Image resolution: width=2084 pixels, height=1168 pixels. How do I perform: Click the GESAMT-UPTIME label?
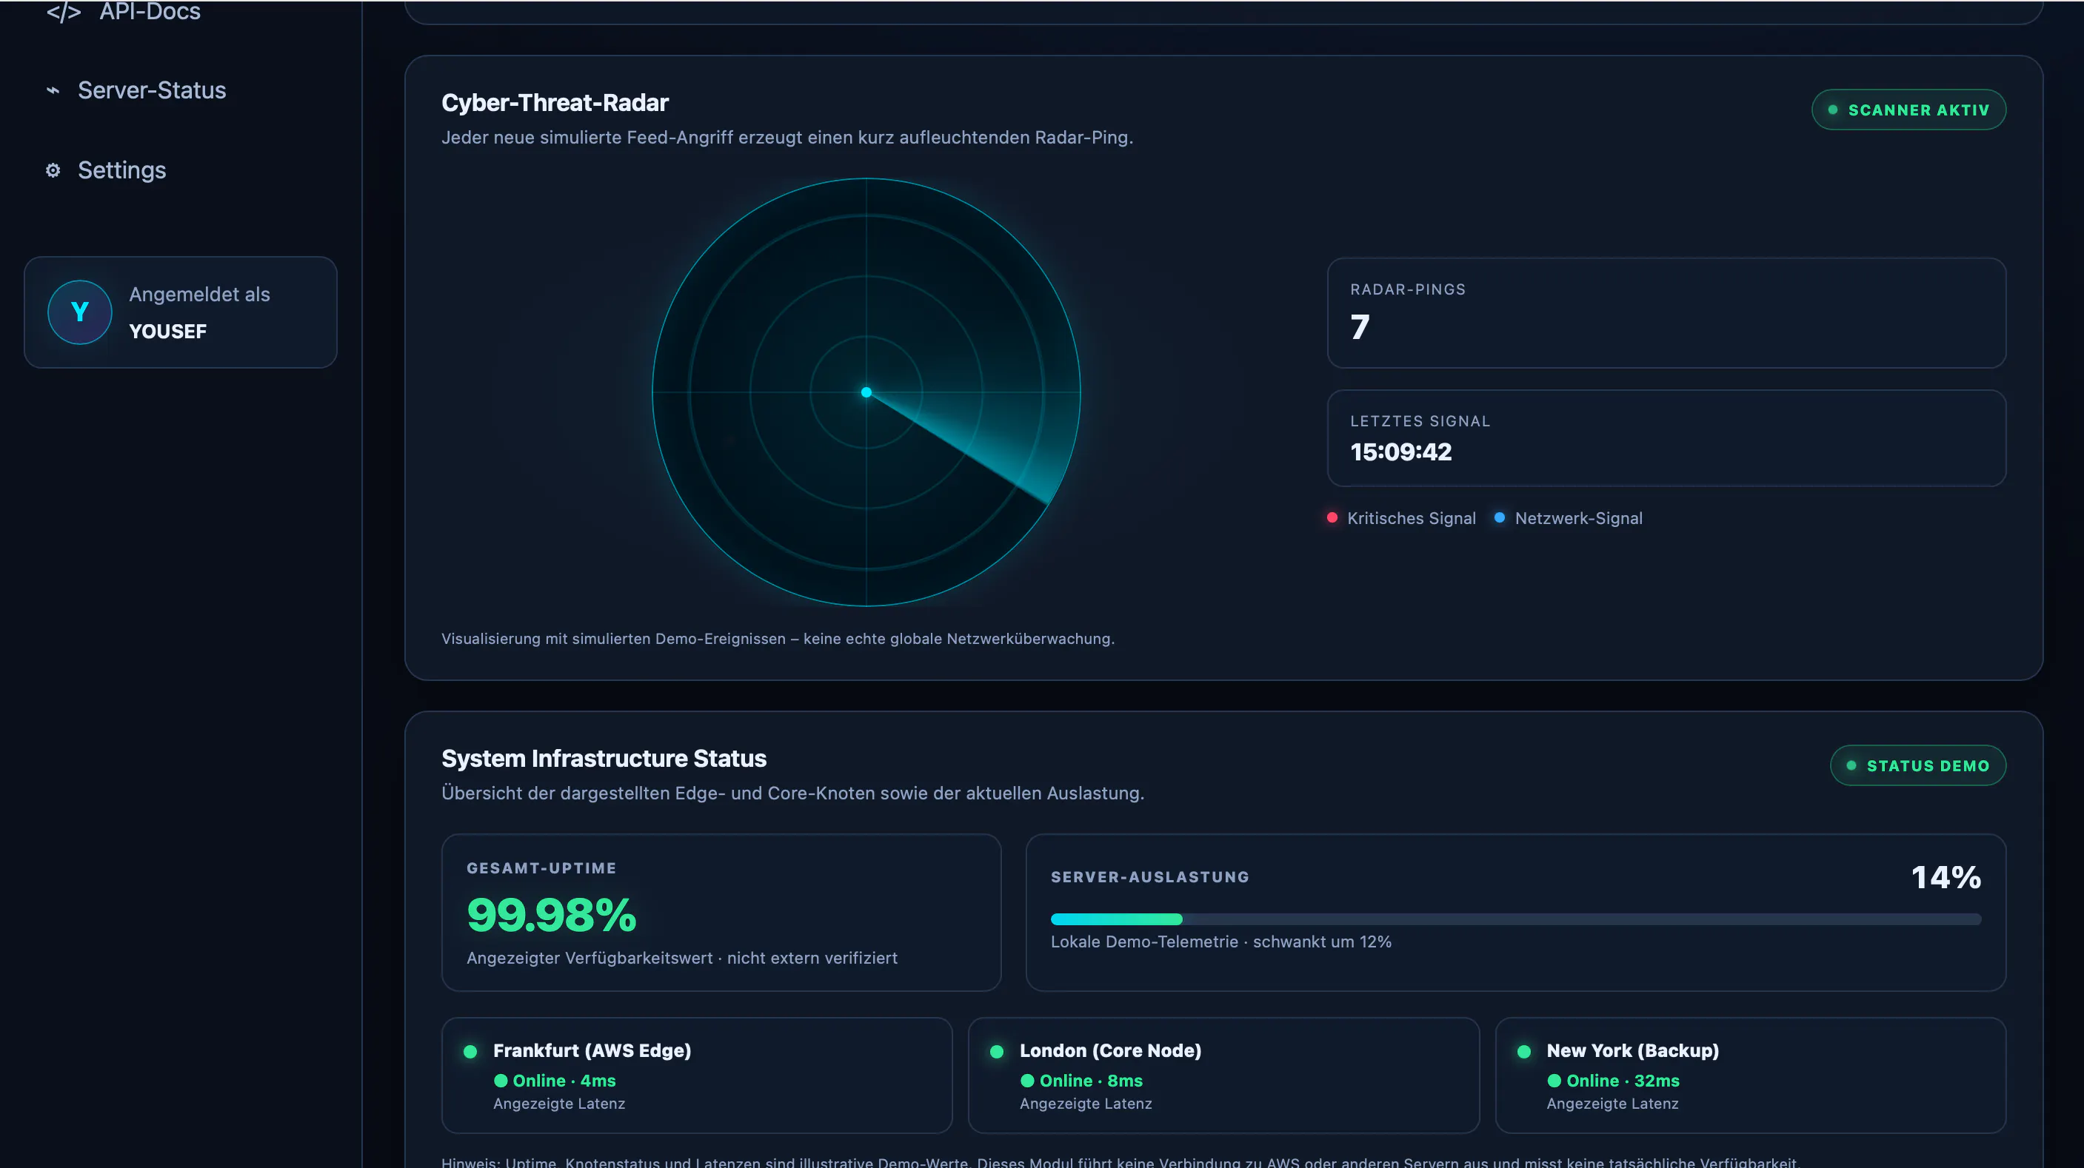click(x=541, y=868)
